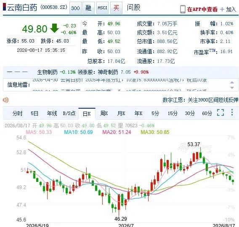Click the 成交量 7.05万手 value

pyautogui.click(x=167, y=24)
